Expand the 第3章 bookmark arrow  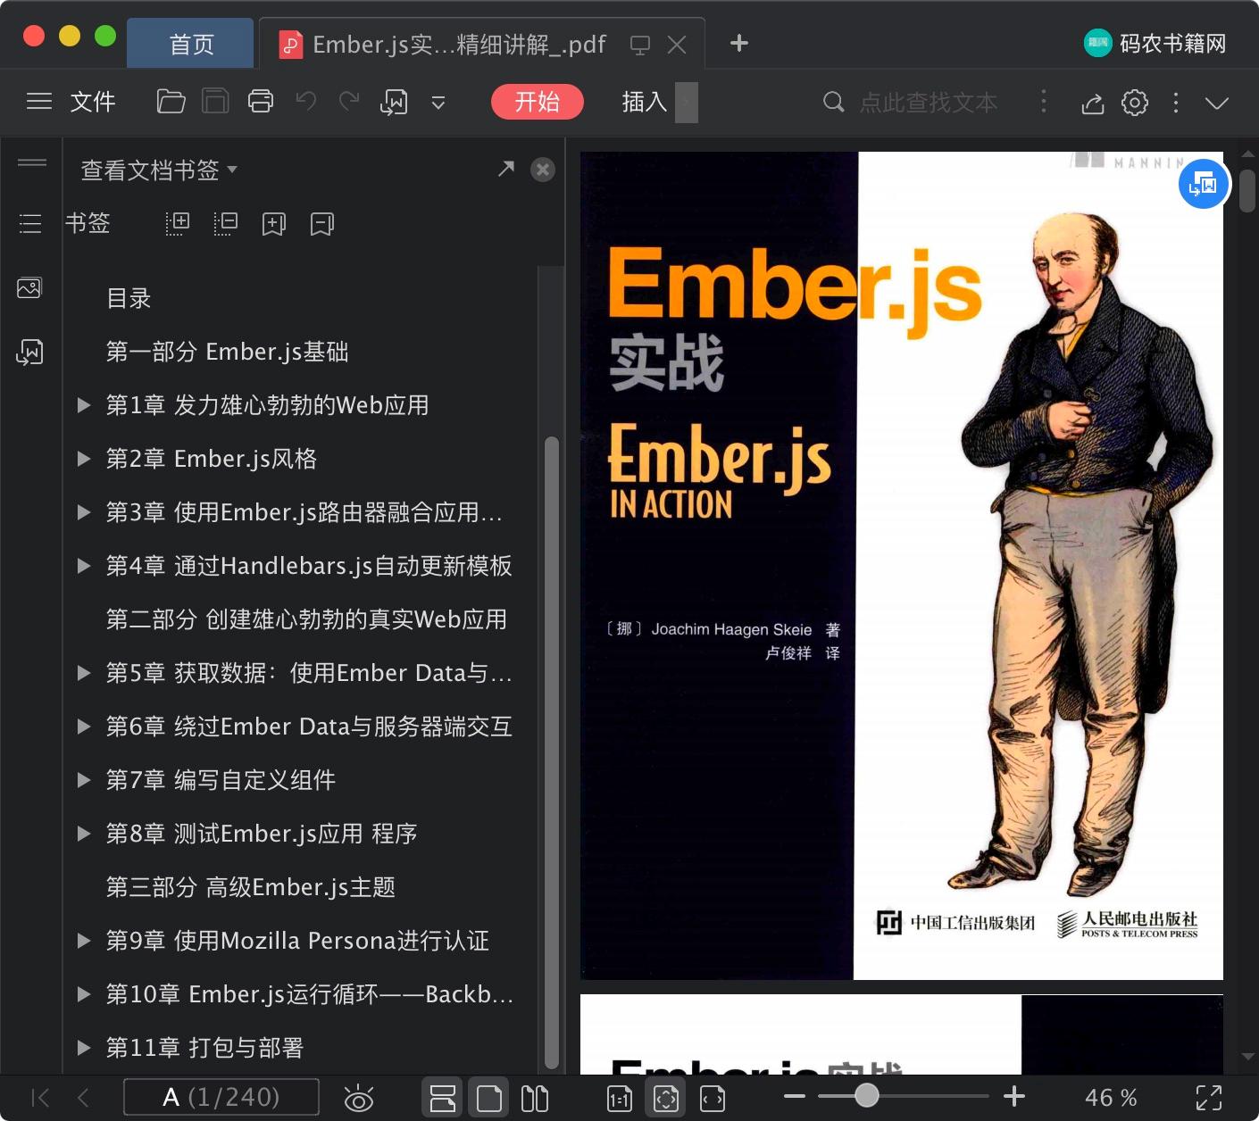[84, 512]
